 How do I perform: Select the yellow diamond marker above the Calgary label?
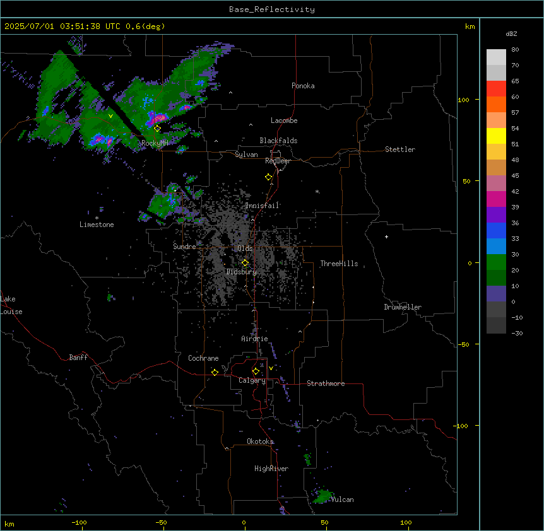[256, 371]
